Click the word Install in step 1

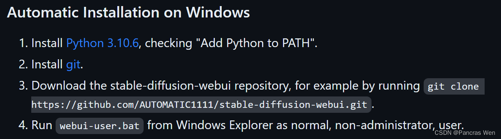coord(47,43)
